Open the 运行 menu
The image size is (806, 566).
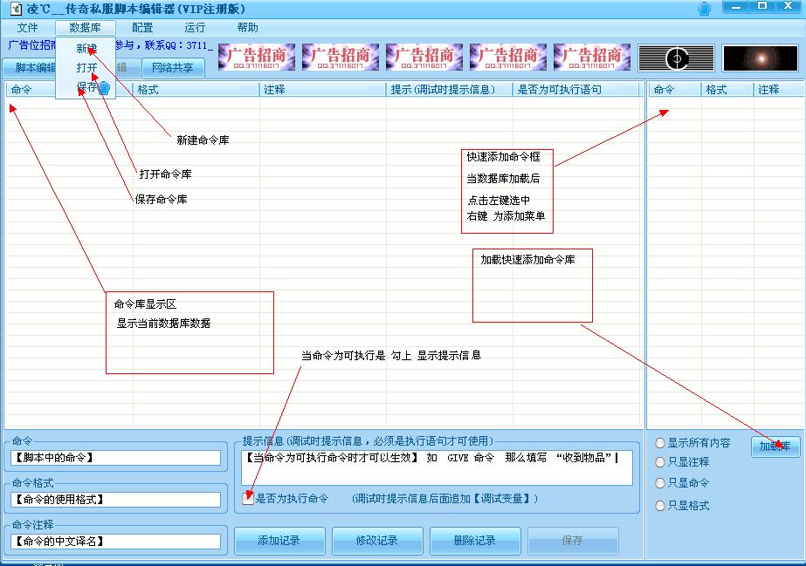(x=194, y=27)
